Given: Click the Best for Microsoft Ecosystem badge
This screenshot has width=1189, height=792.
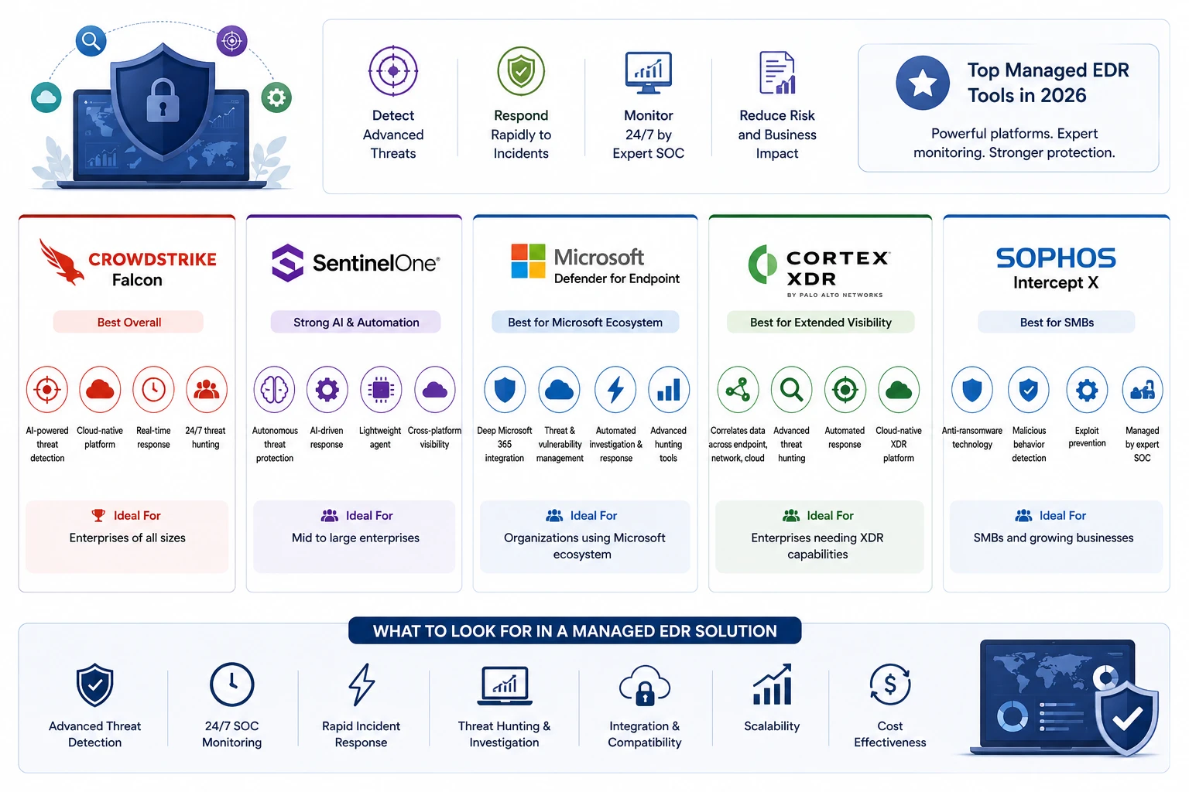Looking at the screenshot, I should [585, 322].
